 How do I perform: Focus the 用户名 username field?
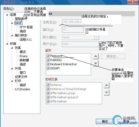81,44
